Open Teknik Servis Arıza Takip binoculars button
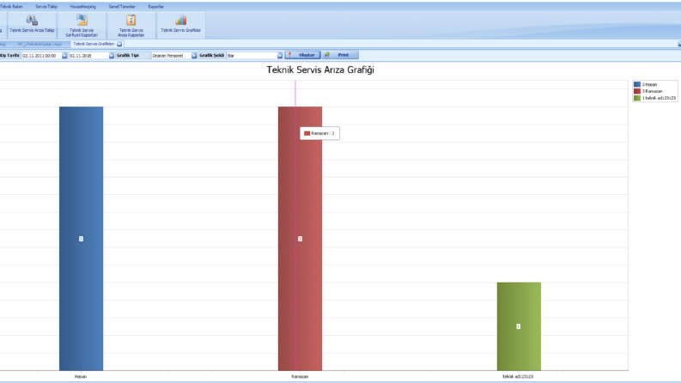This screenshot has width=681, height=383. point(32,24)
